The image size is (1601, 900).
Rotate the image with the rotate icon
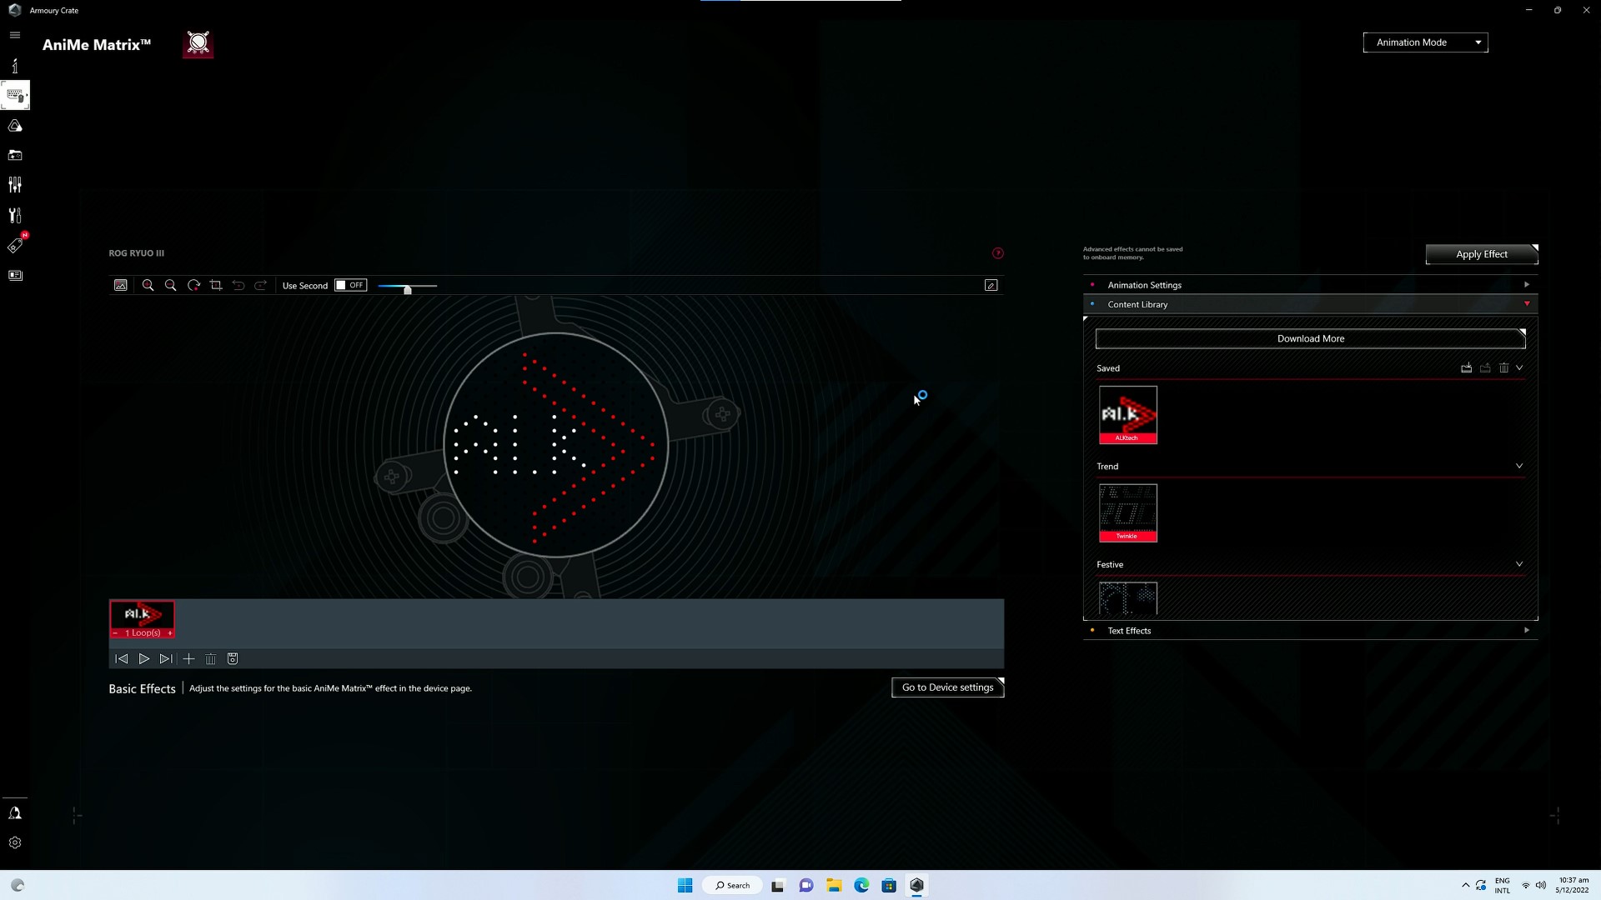[193, 285]
